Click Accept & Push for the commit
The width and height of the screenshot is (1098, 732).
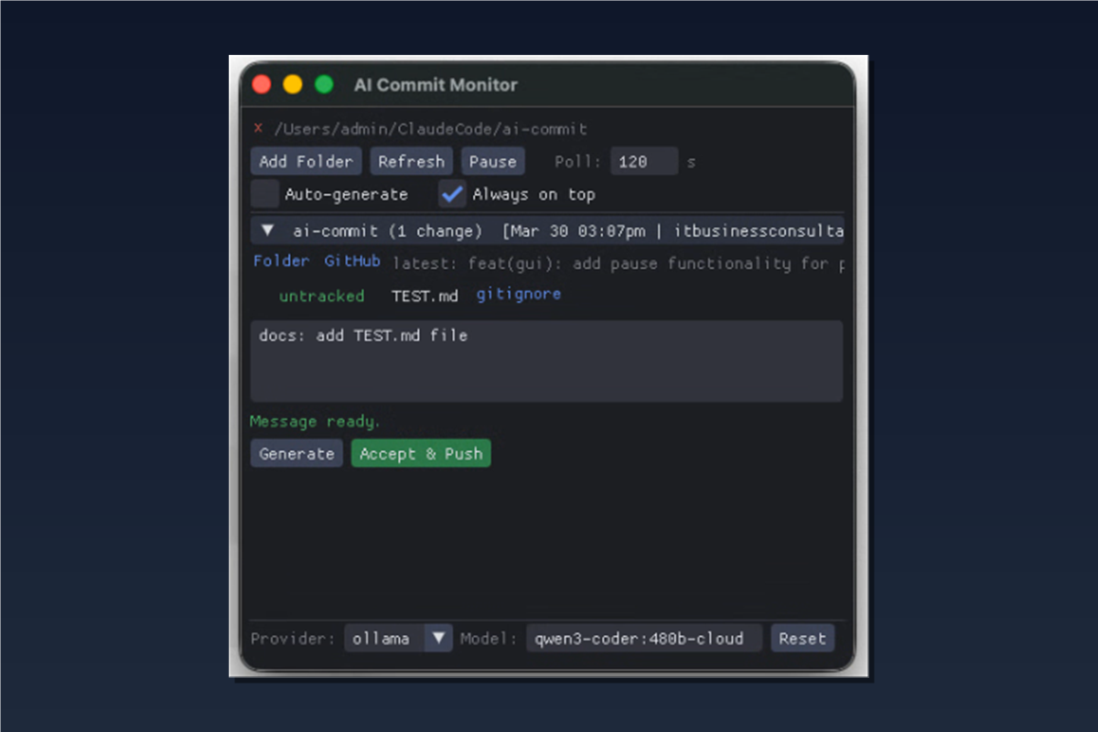pos(420,453)
